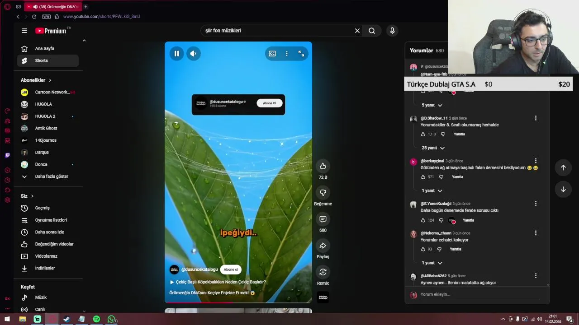
Task: Open Oynatma listeleri
Action: 48,220
